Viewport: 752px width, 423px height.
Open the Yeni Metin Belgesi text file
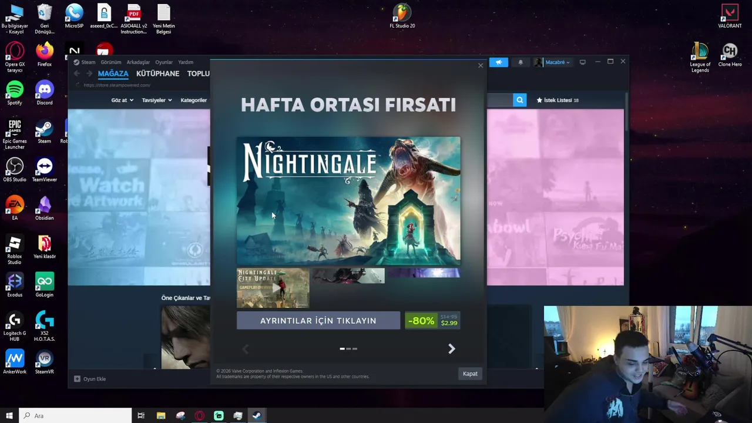pos(163,19)
